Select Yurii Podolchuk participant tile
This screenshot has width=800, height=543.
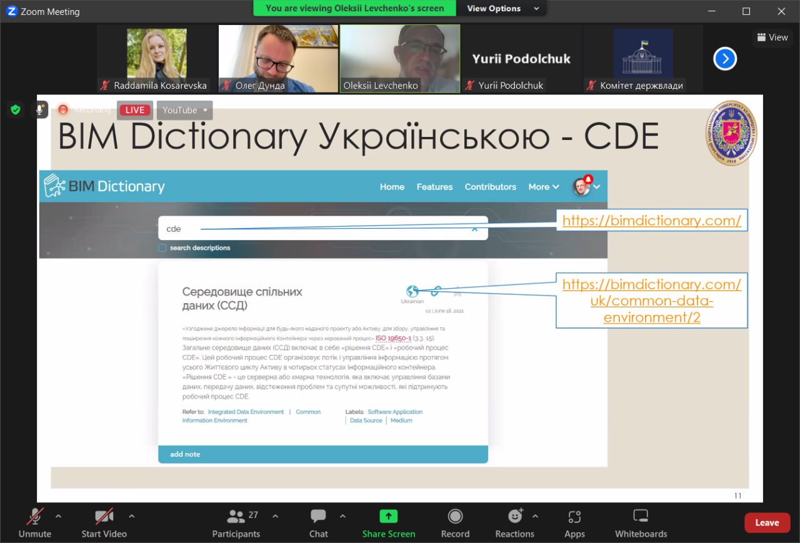521,59
